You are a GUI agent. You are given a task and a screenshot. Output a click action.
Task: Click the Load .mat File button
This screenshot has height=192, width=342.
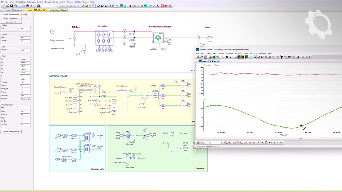click(11, 22)
